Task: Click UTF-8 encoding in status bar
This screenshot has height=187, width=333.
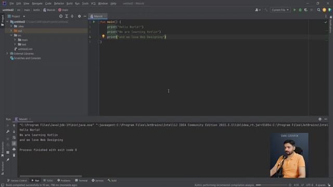Action: 310,185
